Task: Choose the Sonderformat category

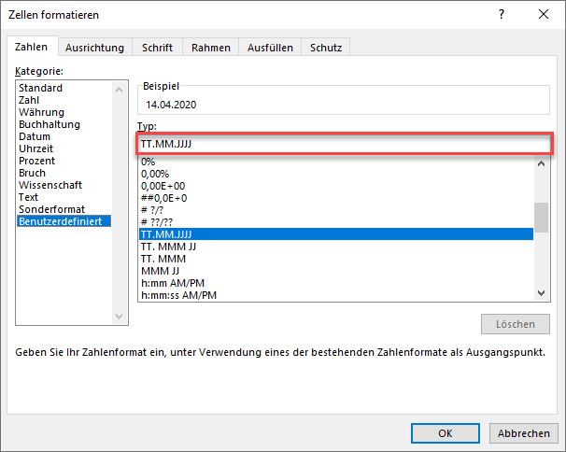Action: 64,209
